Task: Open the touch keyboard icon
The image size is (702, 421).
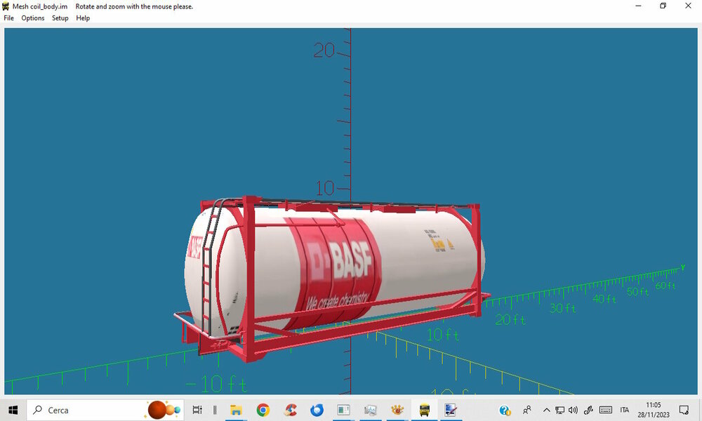Action: (x=606, y=410)
